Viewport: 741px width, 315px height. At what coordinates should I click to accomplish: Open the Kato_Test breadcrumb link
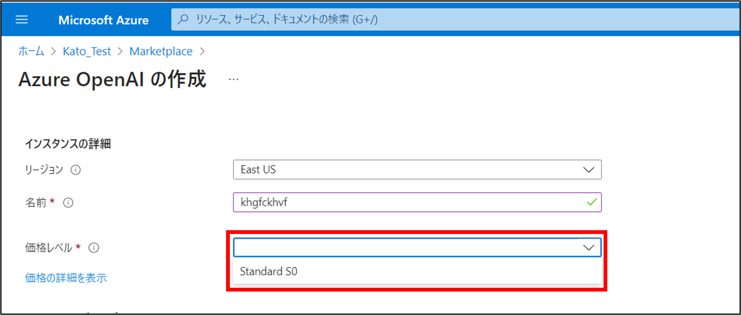tap(87, 51)
